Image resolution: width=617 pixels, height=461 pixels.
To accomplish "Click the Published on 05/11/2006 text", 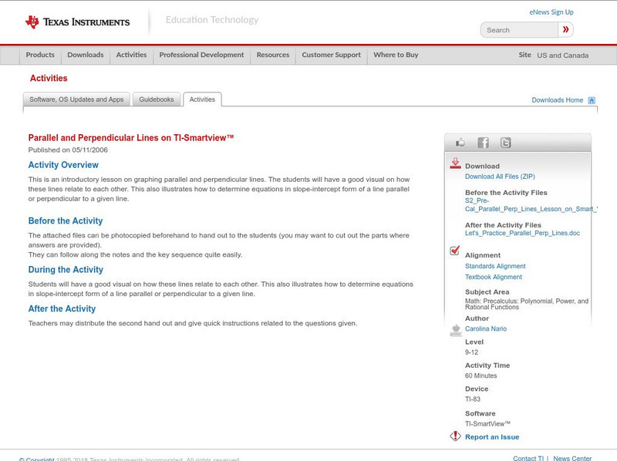I will click(68, 150).
